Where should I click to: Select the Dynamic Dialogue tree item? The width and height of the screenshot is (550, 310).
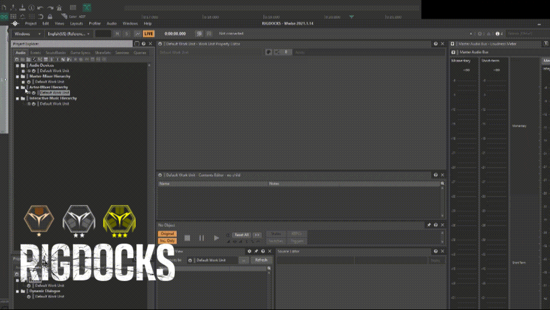coord(45,291)
